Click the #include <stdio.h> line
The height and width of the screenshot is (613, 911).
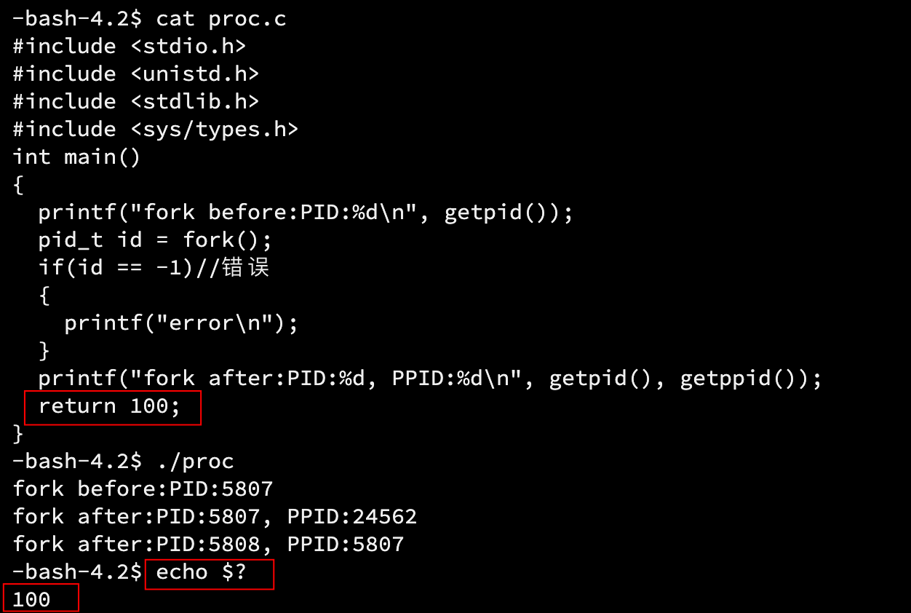pyautogui.click(x=130, y=47)
